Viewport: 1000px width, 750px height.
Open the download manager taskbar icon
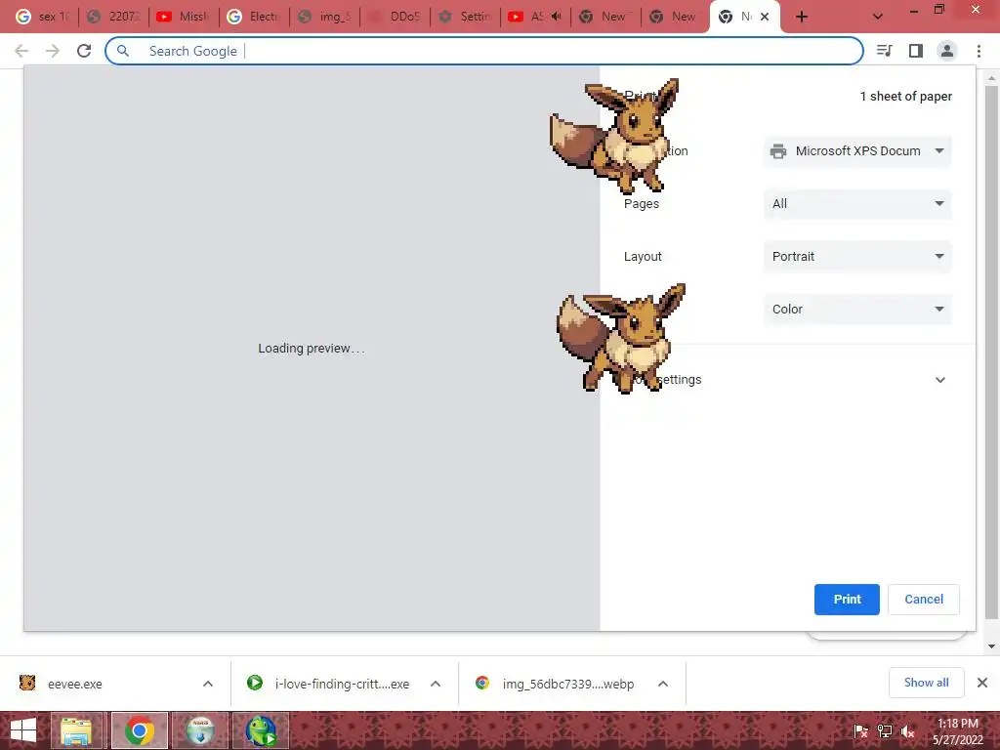pyautogui.click(x=200, y=730)
